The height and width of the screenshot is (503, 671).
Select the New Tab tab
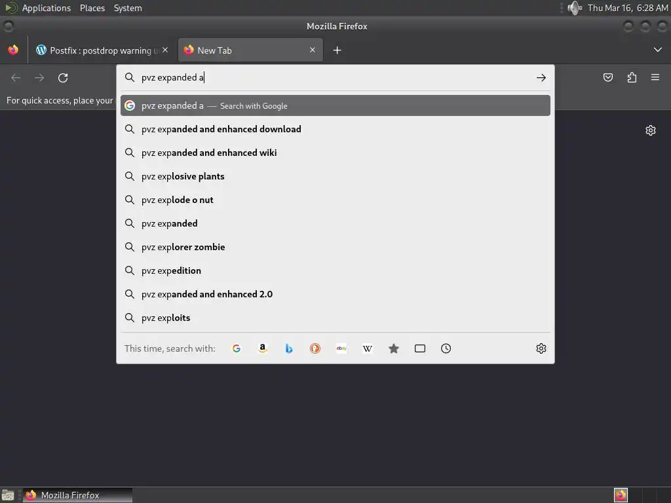pyautogui.click(x=250, y=50)
